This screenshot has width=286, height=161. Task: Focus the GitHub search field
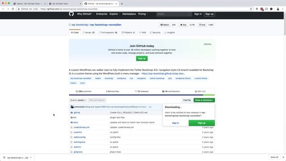pyautogui.click(x=174, y=14)
